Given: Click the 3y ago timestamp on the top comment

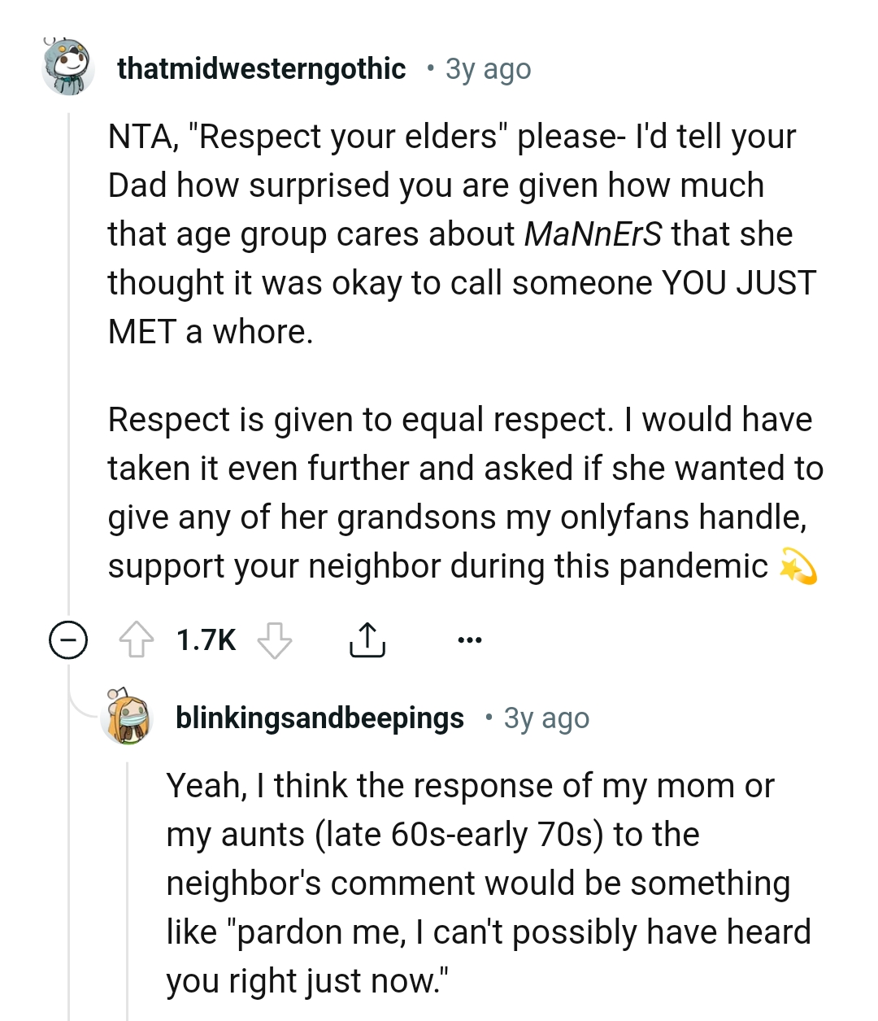Looking at the screenshot, I should point(486,69).
